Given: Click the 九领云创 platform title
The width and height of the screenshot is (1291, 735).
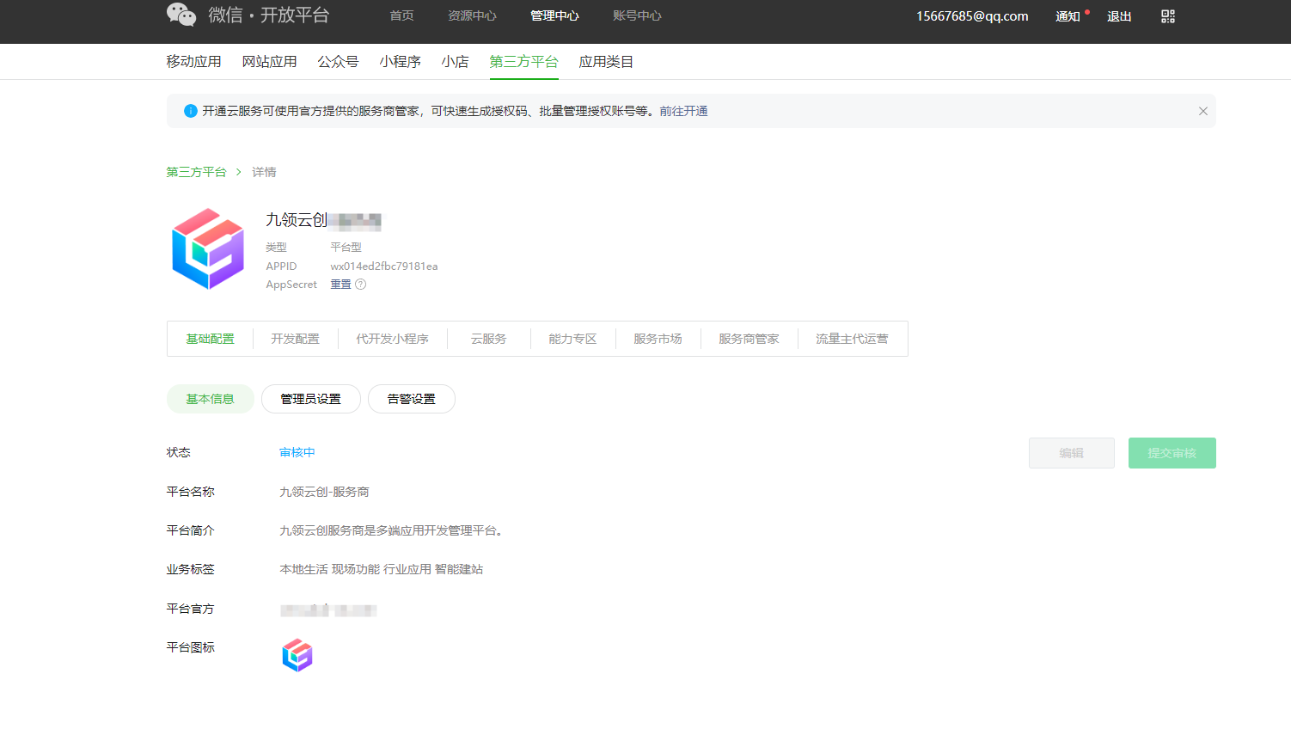Looking at the screenshot, I should coord(297,220).
